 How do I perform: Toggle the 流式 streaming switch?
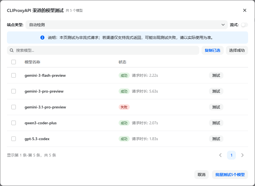(244, 25)
